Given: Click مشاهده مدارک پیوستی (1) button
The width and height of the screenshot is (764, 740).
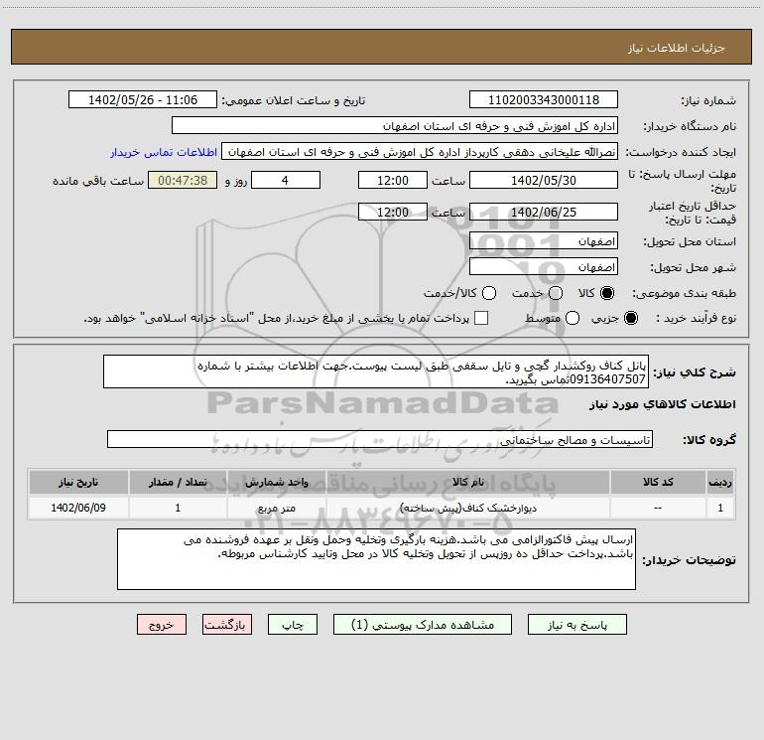Looking at the screenshot, I should (423, 625).
